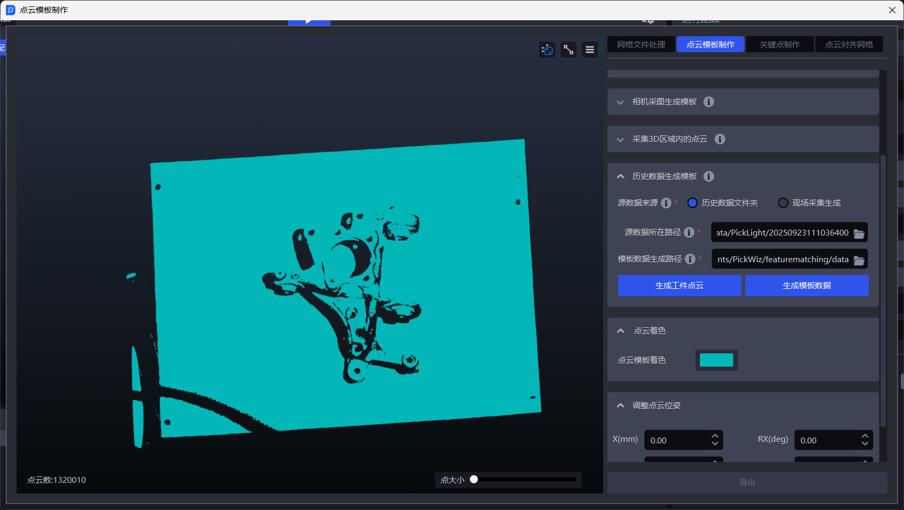Browse folder for 源数据所在路径

pos(859,233)
